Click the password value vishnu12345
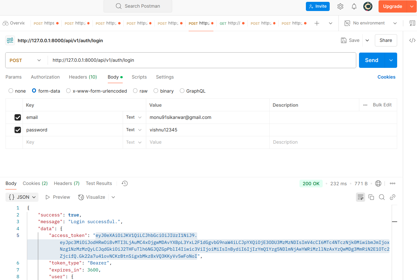This screenshot has width=417, height=280. point(163,130)
